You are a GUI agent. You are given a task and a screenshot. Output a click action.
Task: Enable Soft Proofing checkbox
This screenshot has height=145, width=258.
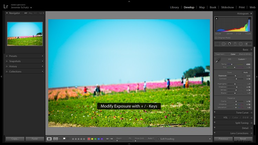coord(158,139)
